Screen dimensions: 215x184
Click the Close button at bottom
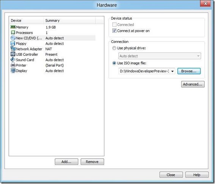click(x=171, y=174)
